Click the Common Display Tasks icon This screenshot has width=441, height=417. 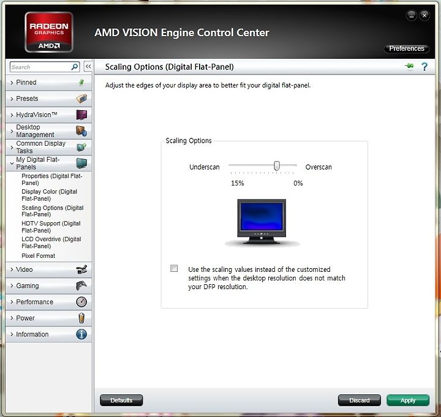(x=81, y=147)
